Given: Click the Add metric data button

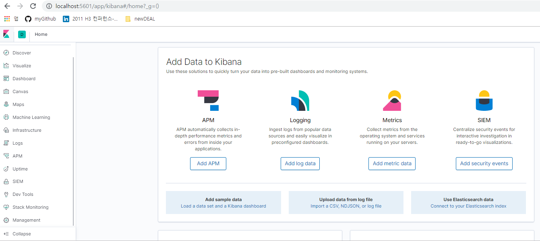Looking at the screenshot, I should pyautogui.click(x=392, y=164).
